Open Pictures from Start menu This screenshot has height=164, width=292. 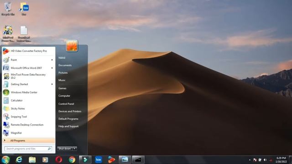(63, 73)
